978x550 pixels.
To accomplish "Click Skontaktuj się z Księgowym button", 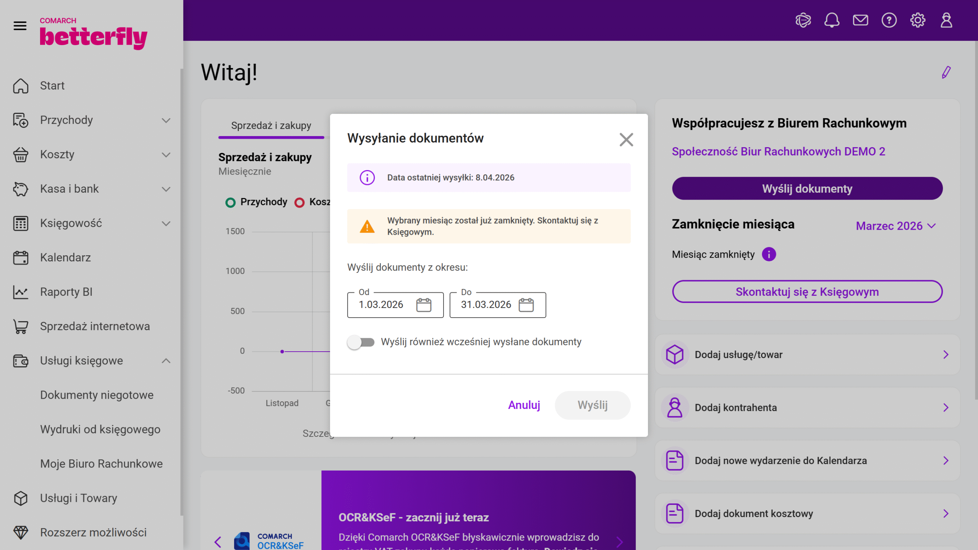I will (x=807, y=292).
